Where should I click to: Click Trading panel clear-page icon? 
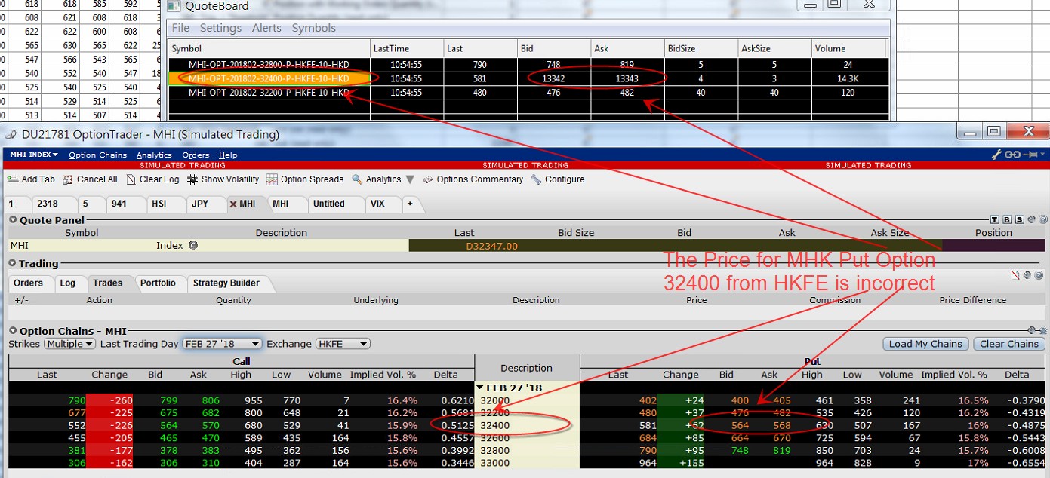pyautogui.click(x=1016, y=276)
